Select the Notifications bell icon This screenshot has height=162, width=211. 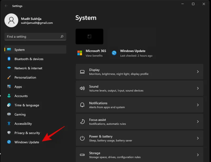(82, 105)
